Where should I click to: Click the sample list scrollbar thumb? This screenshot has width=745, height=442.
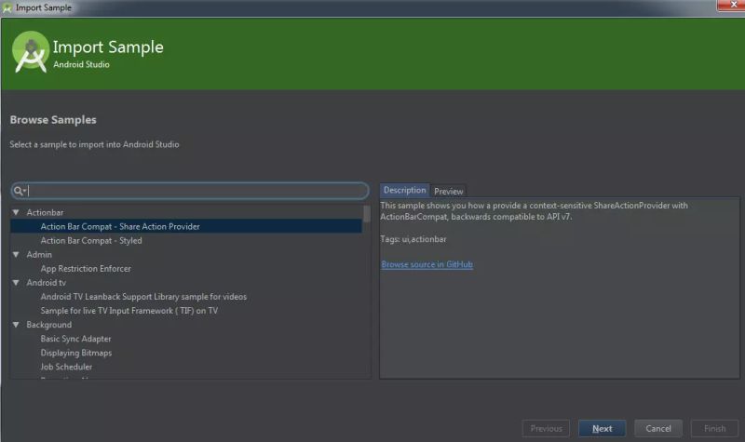[366, 214]
